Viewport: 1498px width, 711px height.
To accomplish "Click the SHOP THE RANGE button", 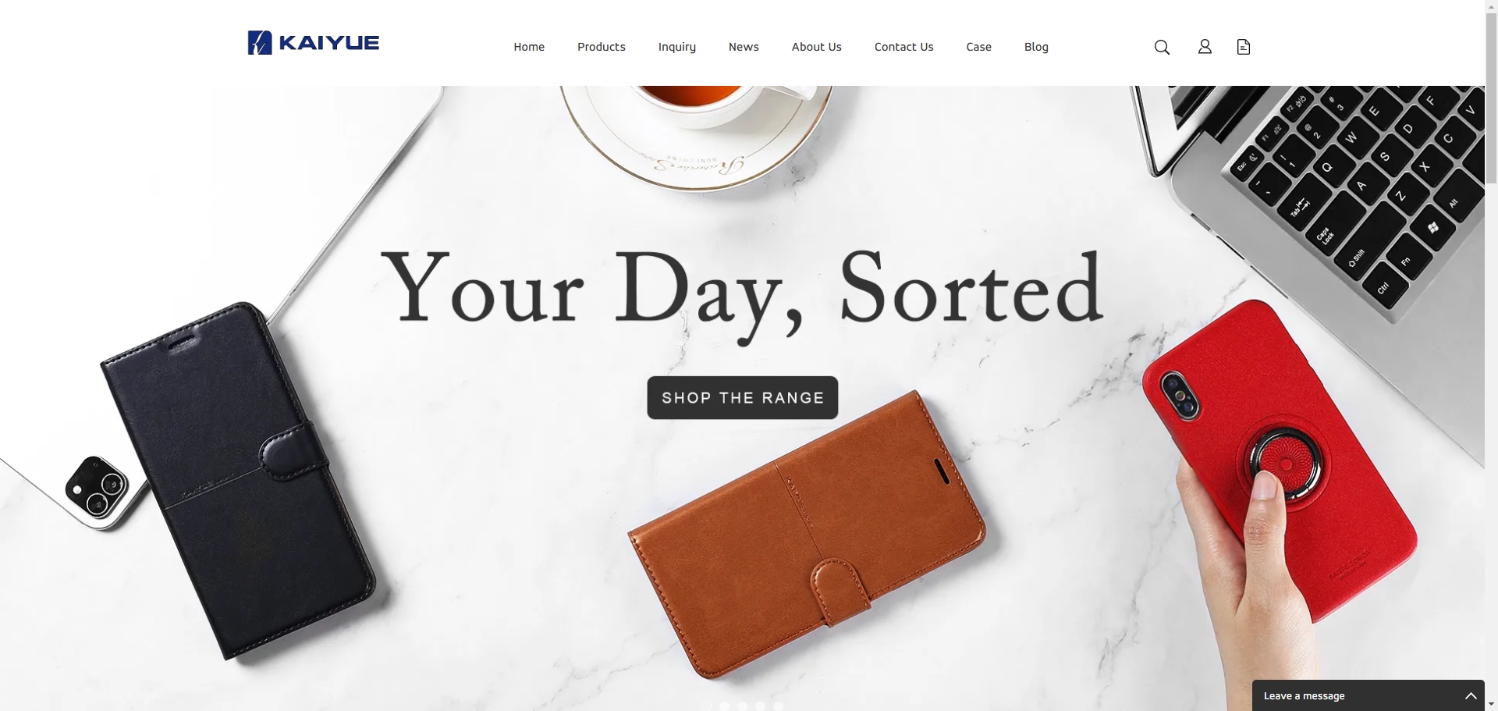I will tap(743, 398).
